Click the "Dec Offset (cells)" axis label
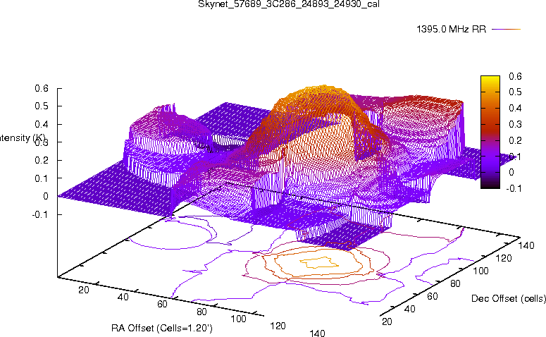The height and width of the screenshot is (337, 546). [x=509, y=298]
